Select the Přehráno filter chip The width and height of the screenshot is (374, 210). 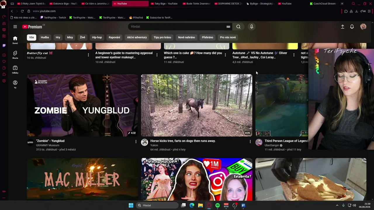(207, 37)
